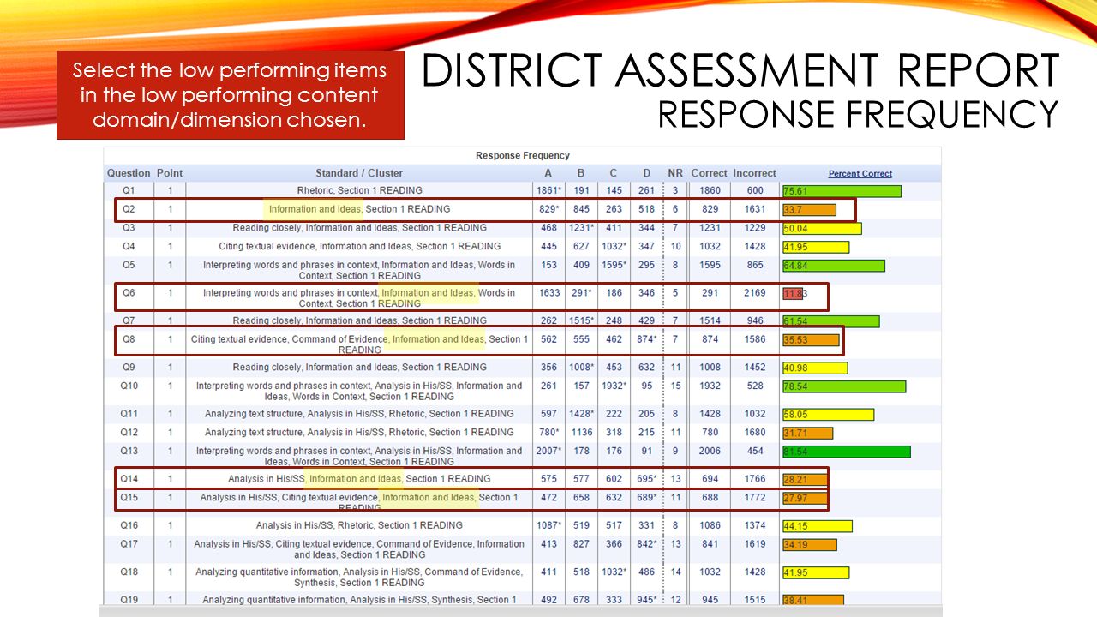Click the 874* answer D cell for Q8
1097x617 pixels.
pyautogui.click(x=646, y=339)
